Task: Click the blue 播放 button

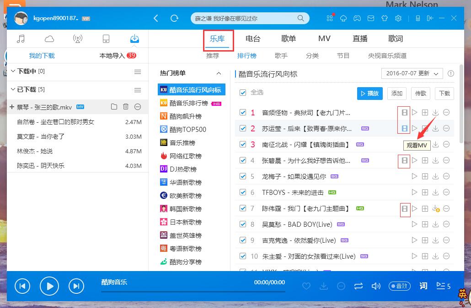Action: tap(370, 94)
